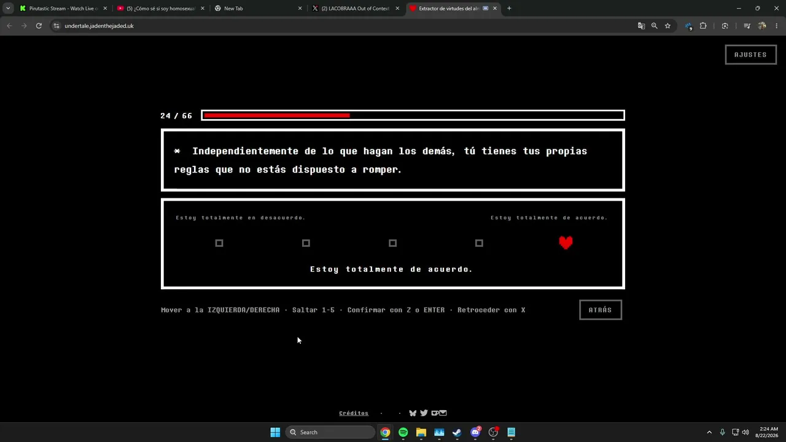786x442 pixels.
Task: Click the red quiz progress bar
Action: [x=413, y=115]
